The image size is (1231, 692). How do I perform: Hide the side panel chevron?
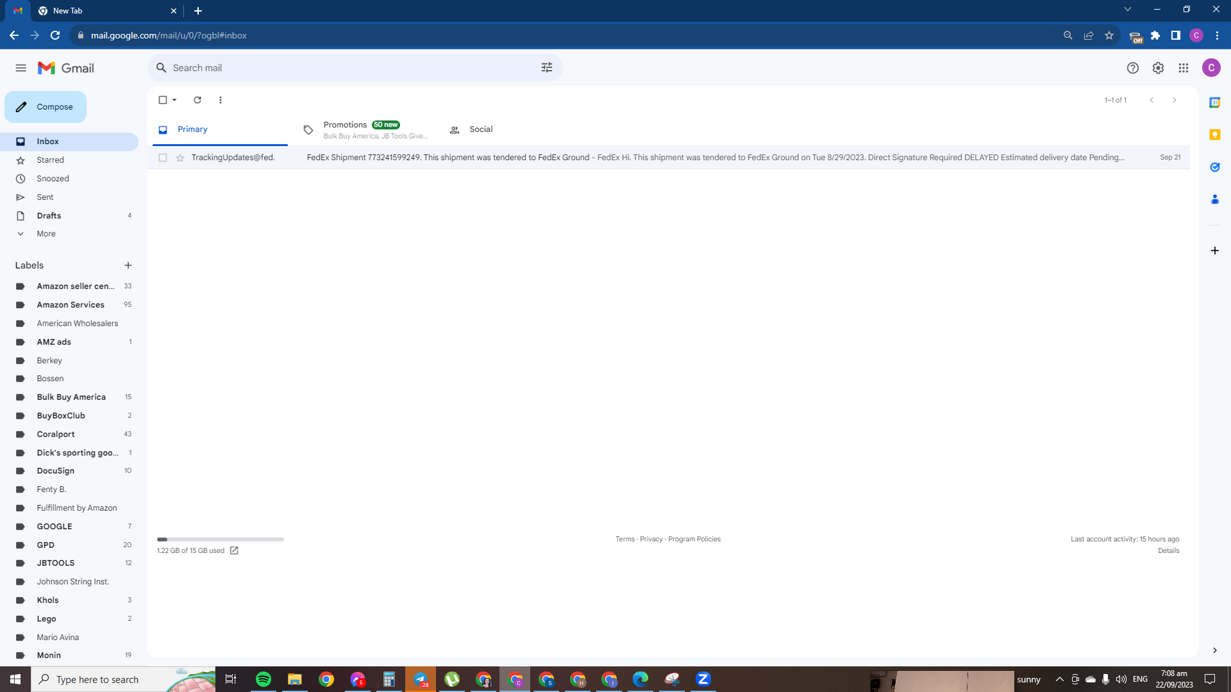[1214, 650]
